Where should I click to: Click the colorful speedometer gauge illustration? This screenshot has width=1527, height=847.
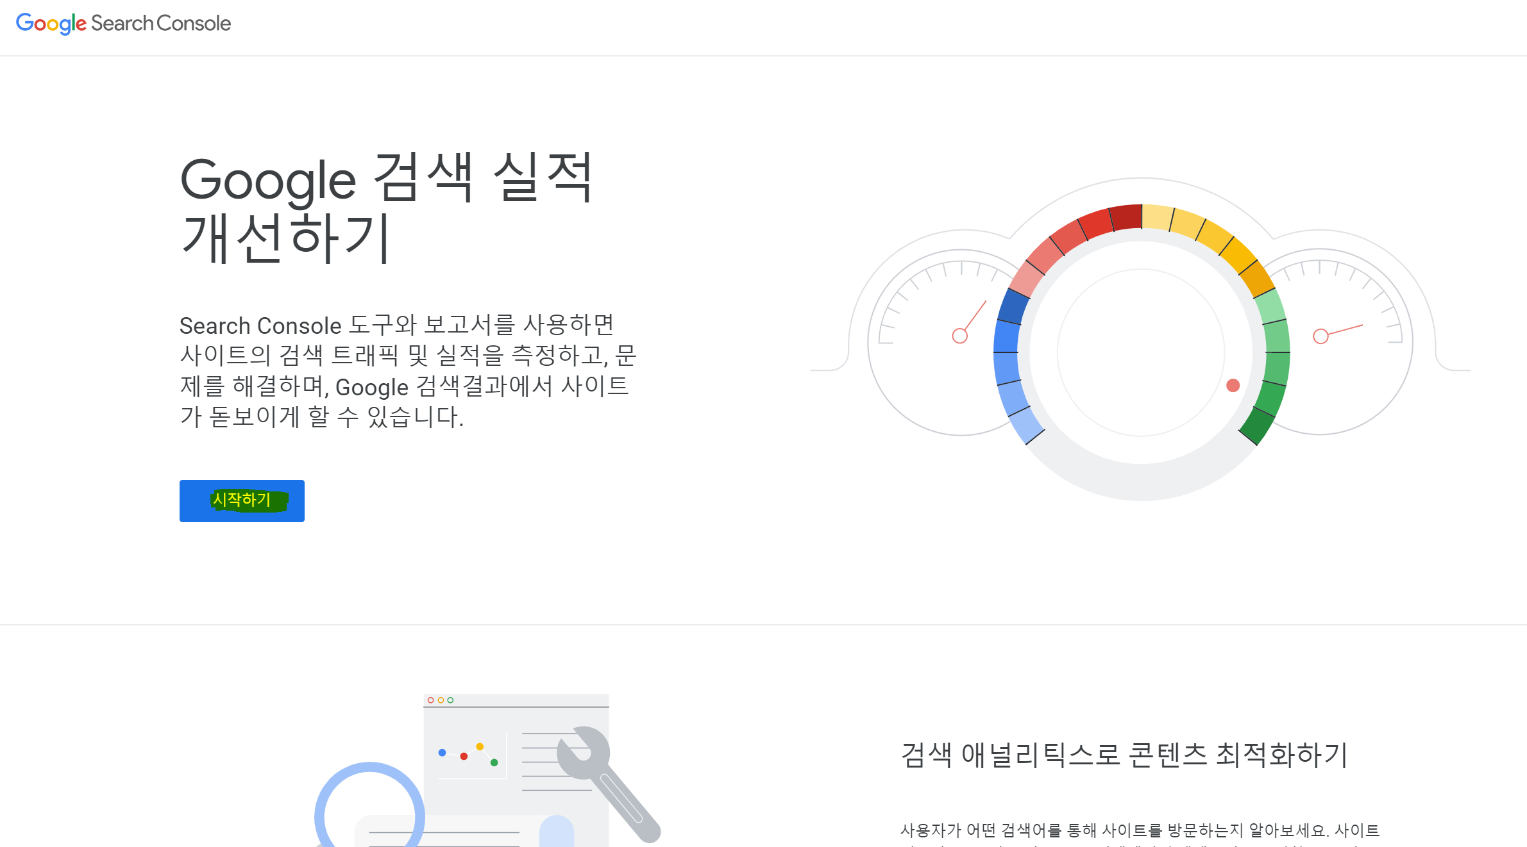pyautogui.click(x=1141, y=340)
